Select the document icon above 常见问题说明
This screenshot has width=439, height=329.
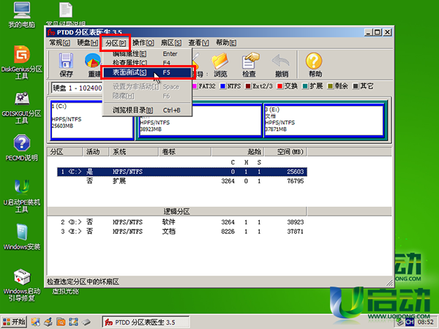coord(66,10)
